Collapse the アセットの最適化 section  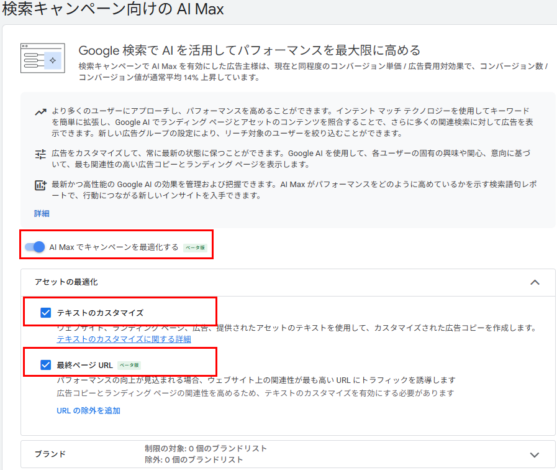coord(535,282)
